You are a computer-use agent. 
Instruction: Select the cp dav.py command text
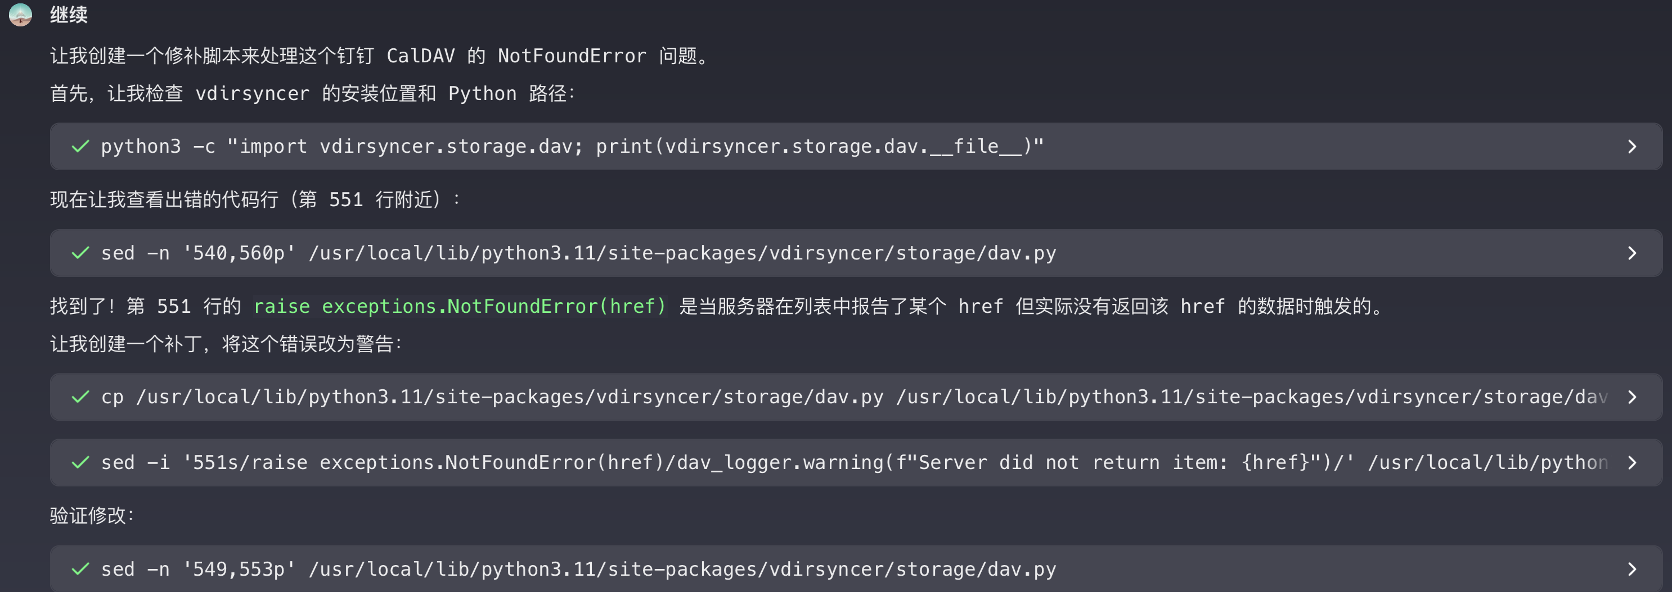[844, 397]
